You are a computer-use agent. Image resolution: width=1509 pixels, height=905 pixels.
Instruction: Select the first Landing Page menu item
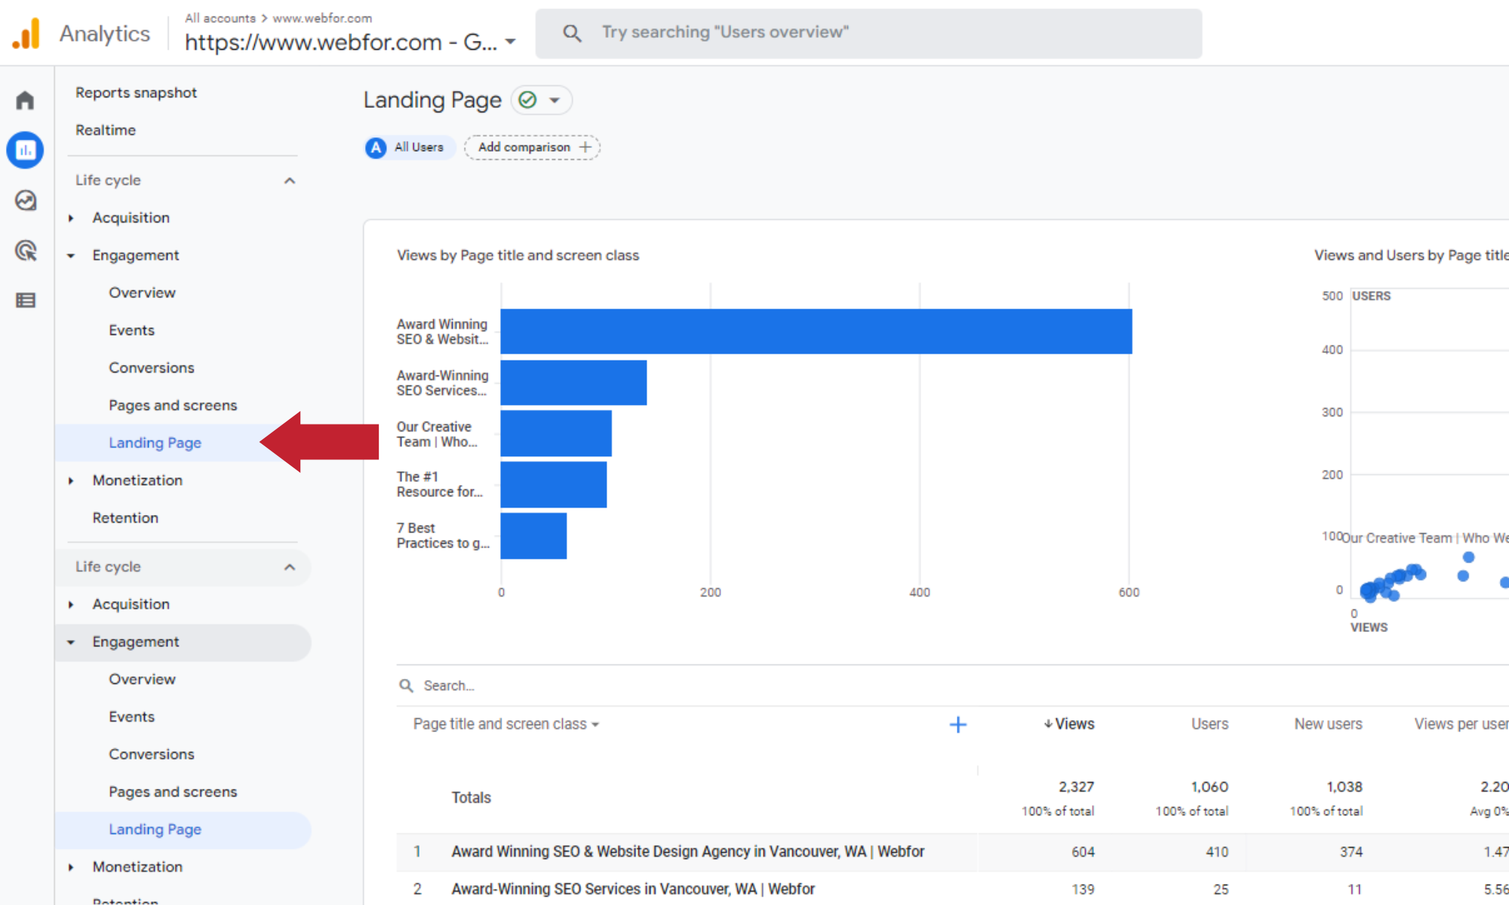pos(155,443)
